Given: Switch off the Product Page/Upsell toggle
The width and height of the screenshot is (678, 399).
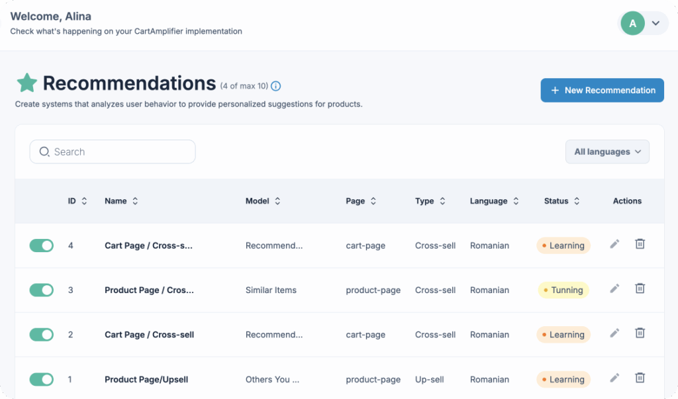Looking at the screenshot, I should (x=41, y=379).
